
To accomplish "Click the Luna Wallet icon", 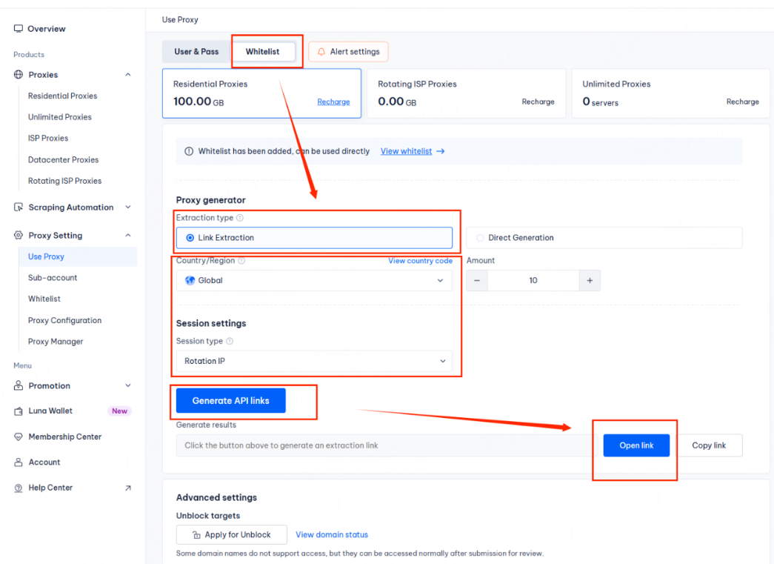I will pos(19,411).
